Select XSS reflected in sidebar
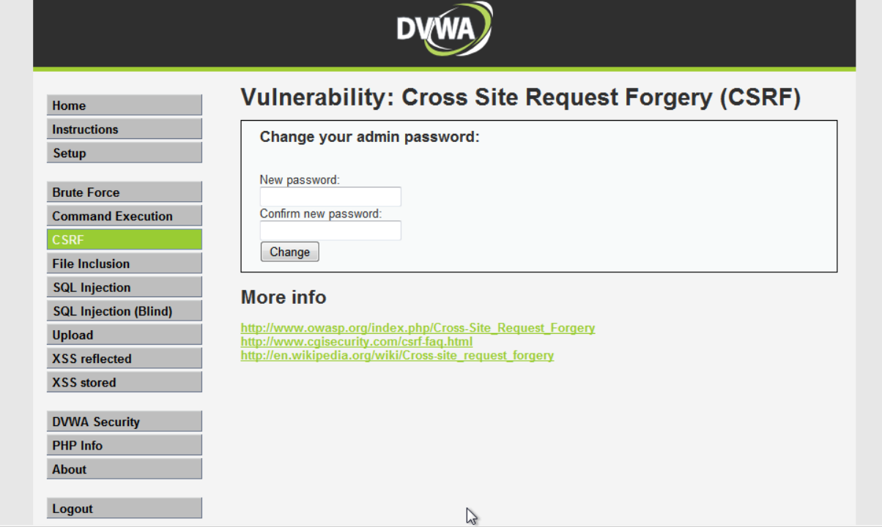Screen dimensions: 882x527 [124, 359]
